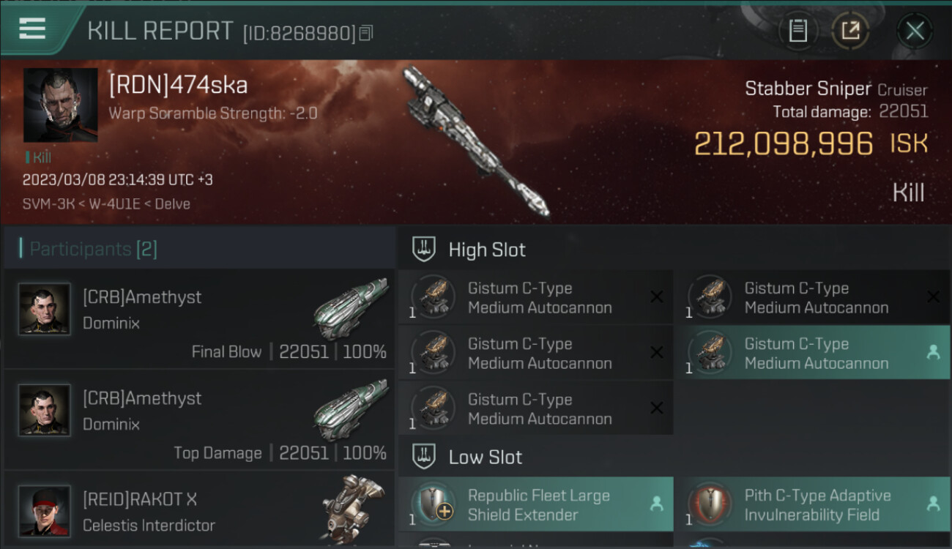Select RAKOT X Celestis Interdictor entry

[199, 509]
